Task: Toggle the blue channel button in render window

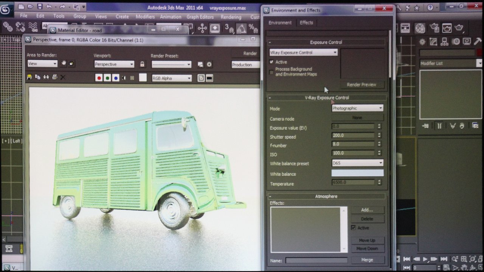Action: click(x=116, y=78)
